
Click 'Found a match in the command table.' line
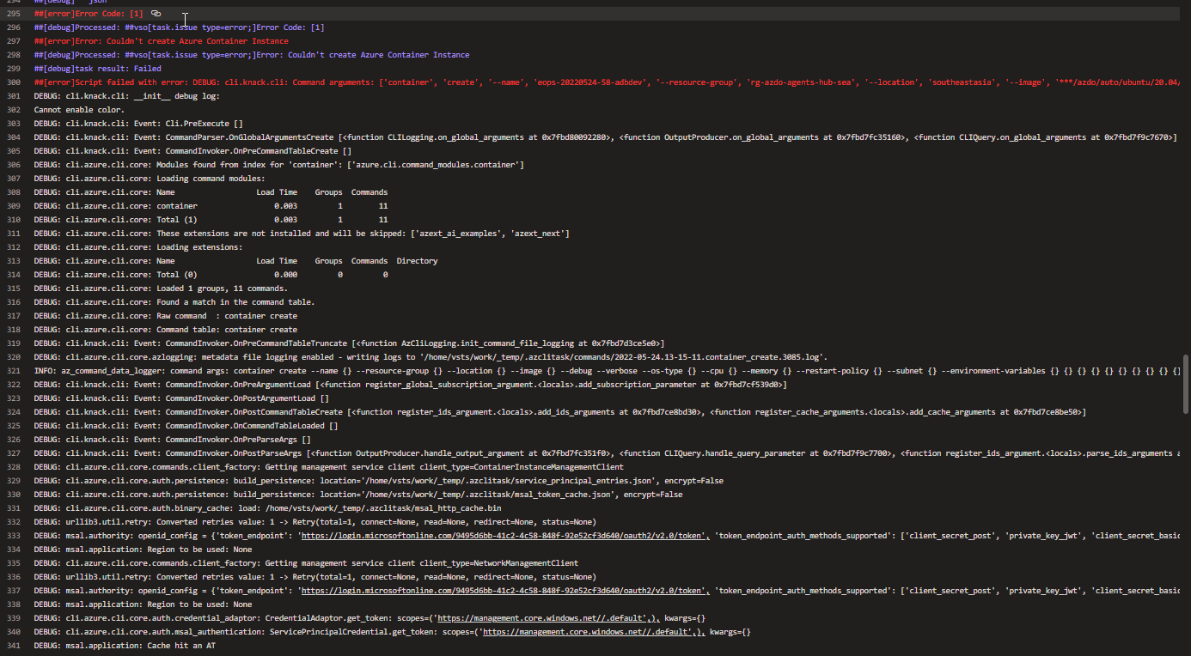174,302
